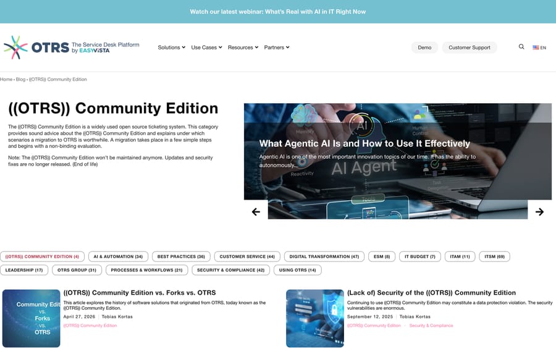Screen dimensions: 556x348
Task: Click the OTRS logo in the header
Action: point(71,48)
